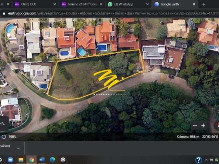The image size is (219, 164).
Task: Close the Chat | OLX tab
Action: coord(54,4)
